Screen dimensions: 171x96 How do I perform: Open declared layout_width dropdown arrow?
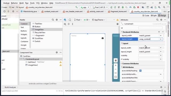[161, 35]
